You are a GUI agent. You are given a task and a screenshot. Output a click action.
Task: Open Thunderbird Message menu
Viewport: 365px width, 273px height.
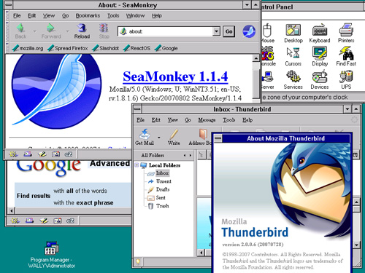207,120
